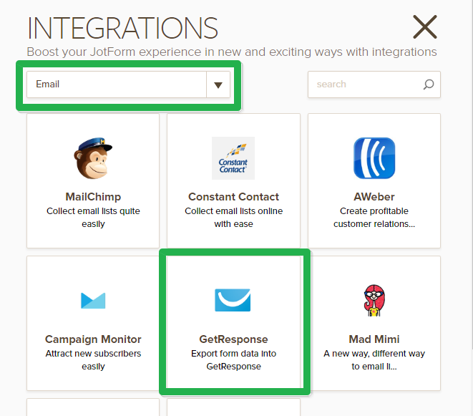The width and height of the screenshot is (473, 416).
Task: Click the partially visible card below Campaign Monitor
Action: (93, 407)
